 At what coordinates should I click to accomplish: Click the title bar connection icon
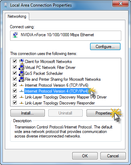click(6, 5)
